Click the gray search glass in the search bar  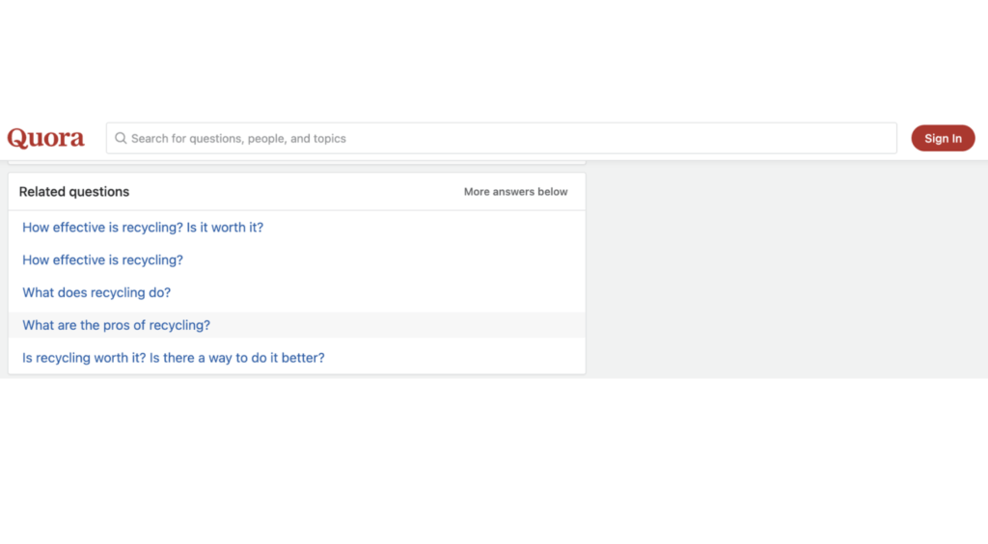121,138
